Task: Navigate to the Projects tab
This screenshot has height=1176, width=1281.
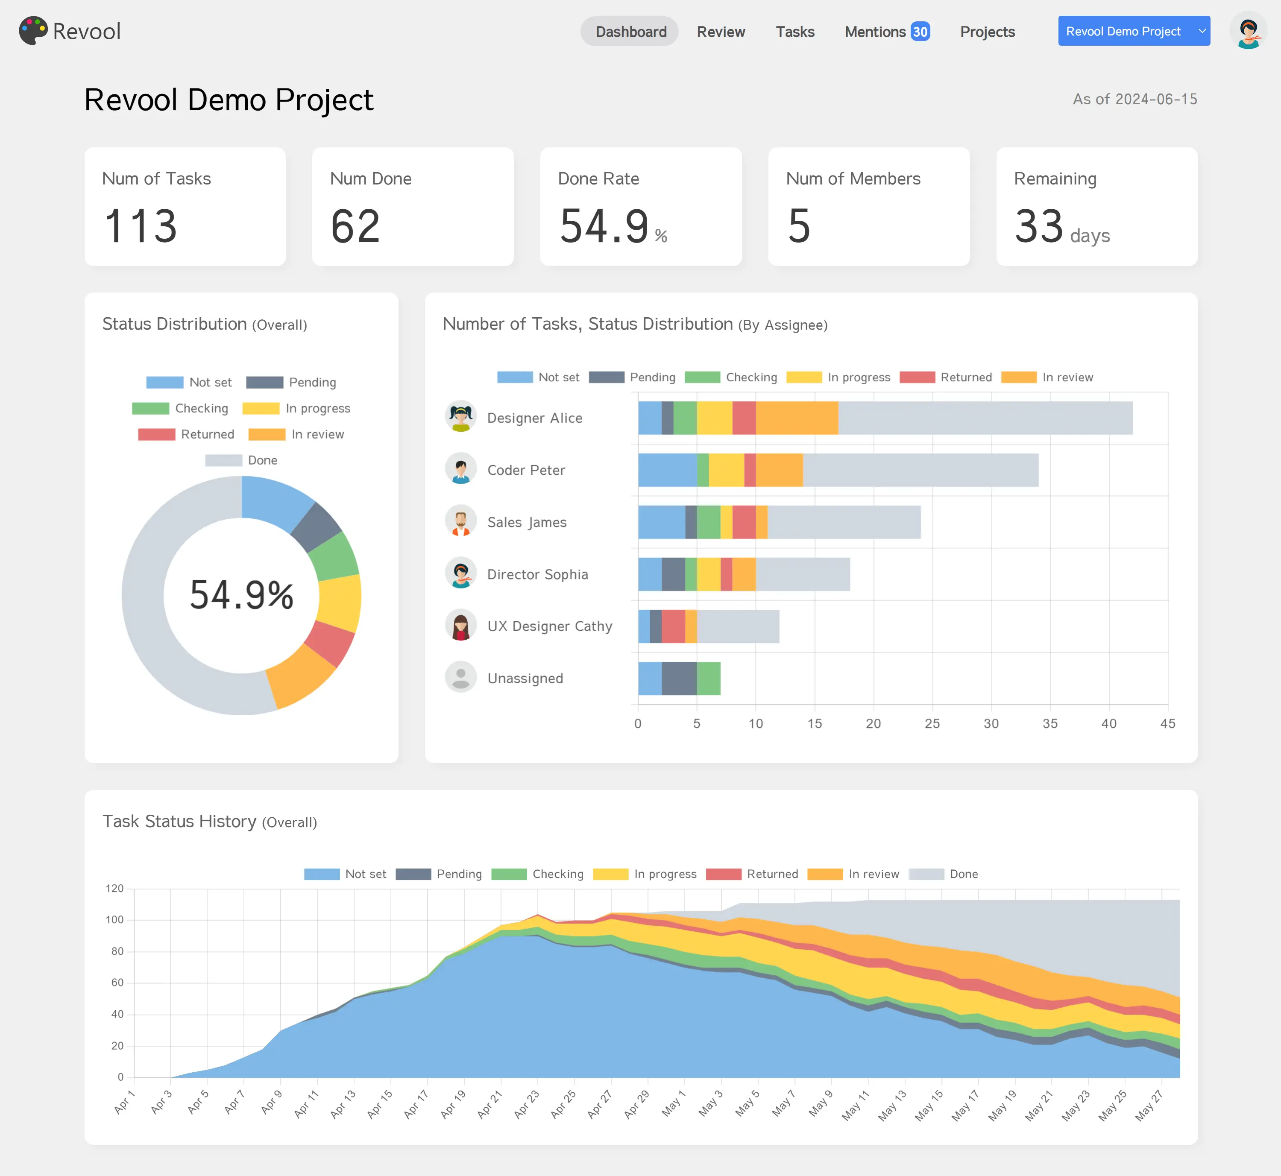Action: [987, 31]
